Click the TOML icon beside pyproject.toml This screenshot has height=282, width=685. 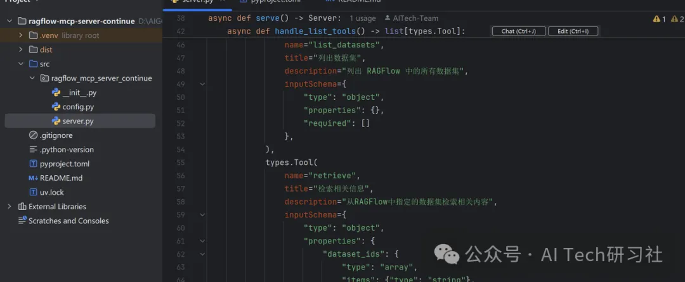click(x=33, y=164)
